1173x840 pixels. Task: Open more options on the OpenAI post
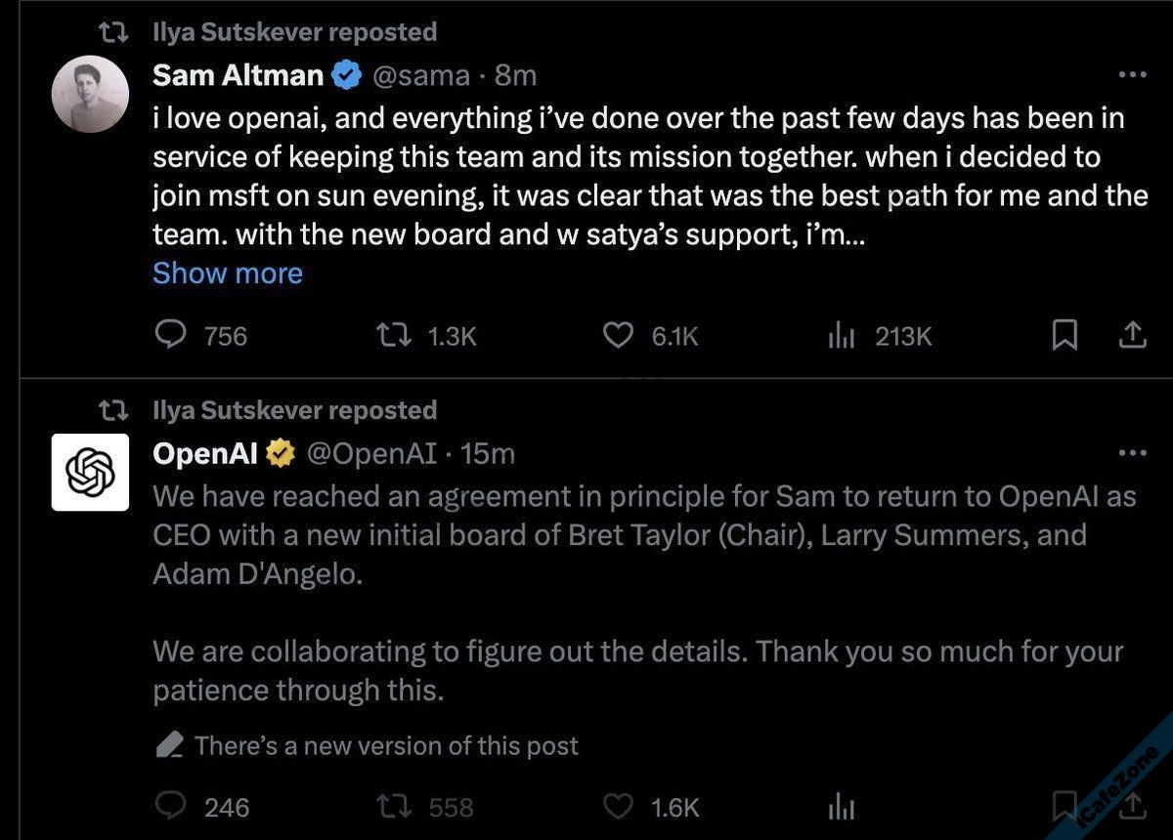pyautogui.click(x=1132, y=453)
